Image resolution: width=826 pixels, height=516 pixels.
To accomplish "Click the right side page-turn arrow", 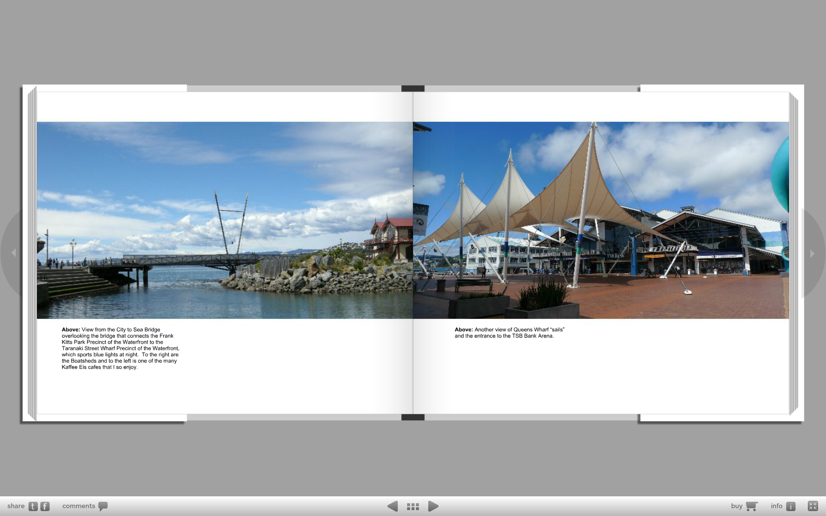I will [x=812, y=254].
